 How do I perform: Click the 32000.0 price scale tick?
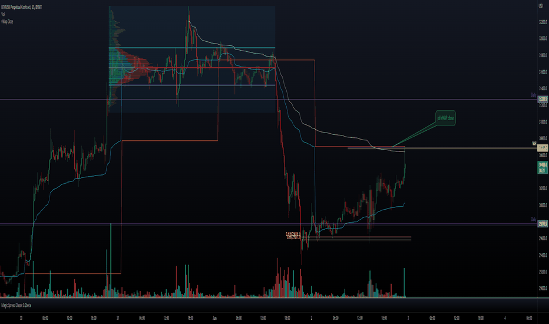point(543,38)
